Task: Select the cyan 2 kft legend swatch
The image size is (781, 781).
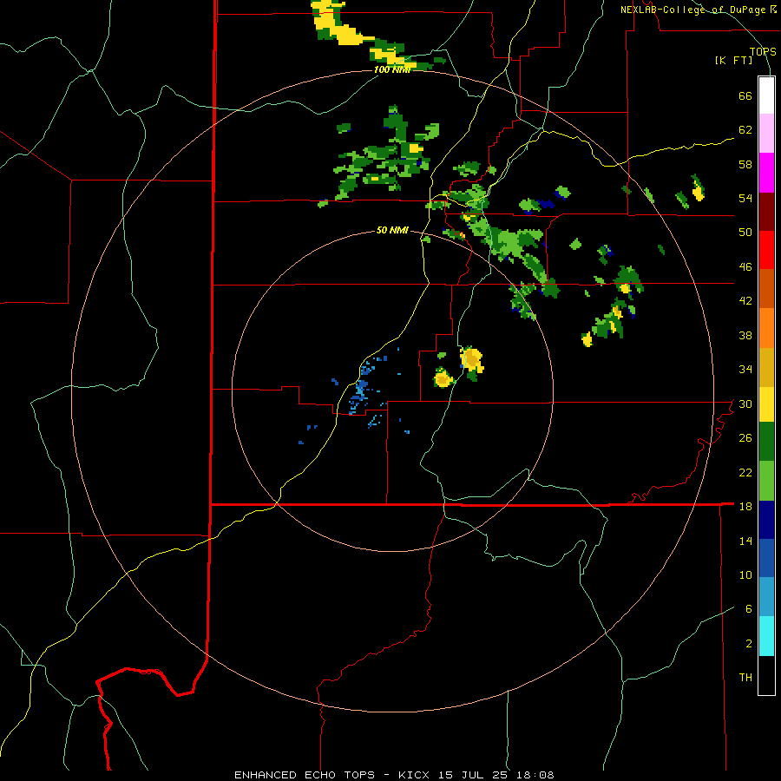Action: click(766, 636)
